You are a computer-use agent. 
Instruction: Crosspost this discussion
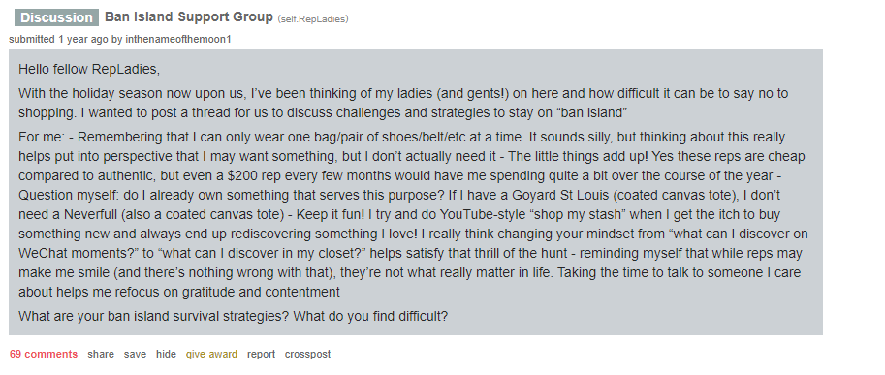pos(307,354)
